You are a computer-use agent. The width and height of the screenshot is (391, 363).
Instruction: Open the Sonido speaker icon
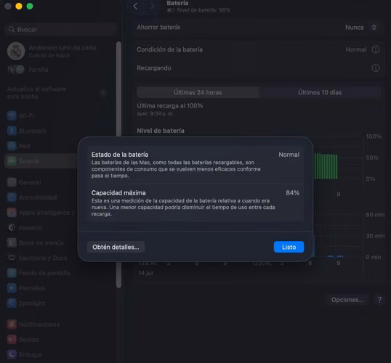point(12,340)
